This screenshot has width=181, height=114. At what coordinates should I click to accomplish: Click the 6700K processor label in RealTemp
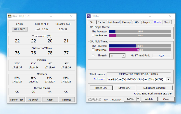click(19, 24)
